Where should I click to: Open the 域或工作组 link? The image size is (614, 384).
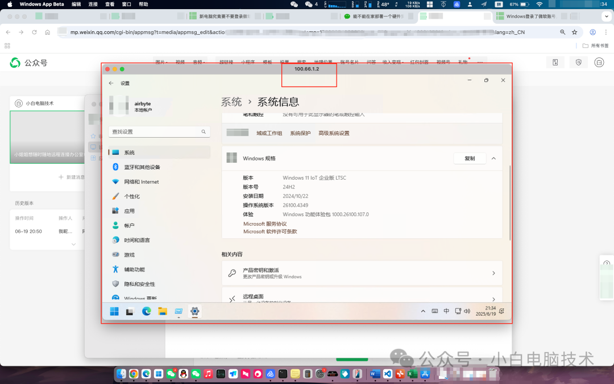pyautogui.click(x=269, y=133)
